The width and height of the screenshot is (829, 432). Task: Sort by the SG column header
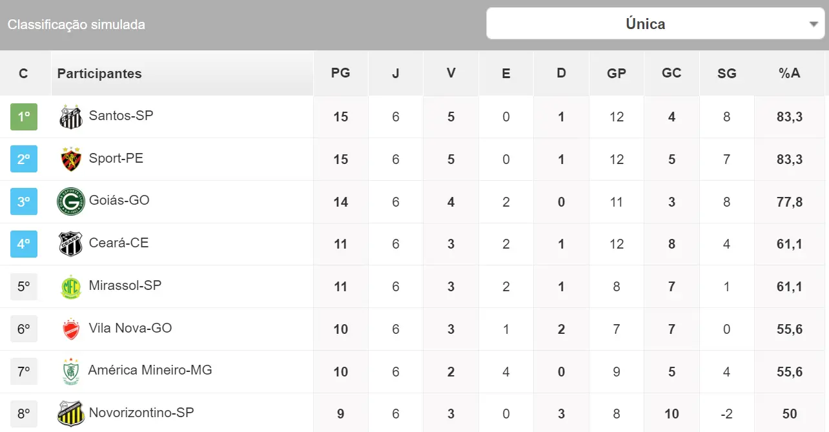click(726, 74)
